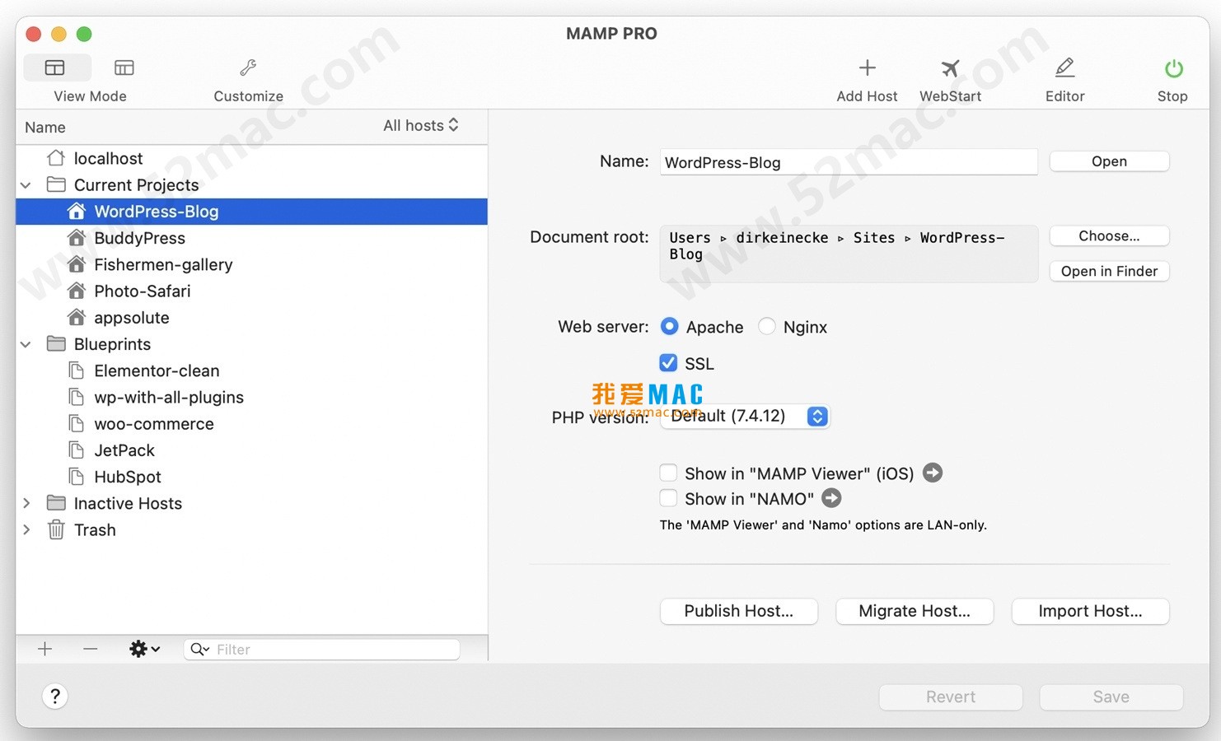Select the WordPress-Blog host row
The height and width of the screenshot is (741, 1221).
click(252, 212)
